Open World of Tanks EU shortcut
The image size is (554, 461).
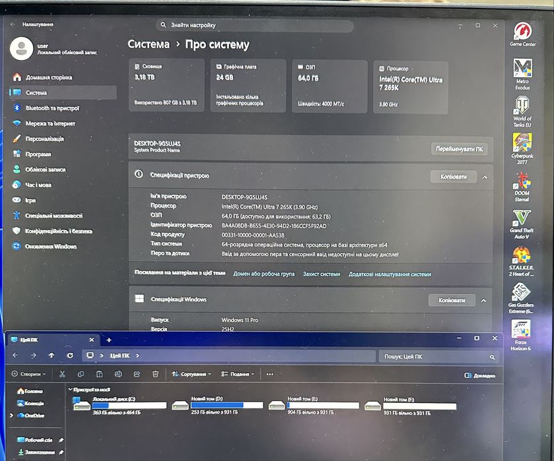point(522,111)
